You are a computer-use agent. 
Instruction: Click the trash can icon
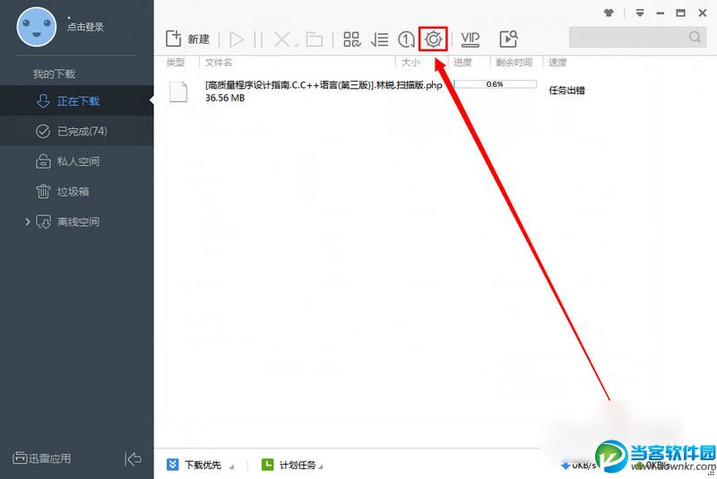tap(43, 191)
